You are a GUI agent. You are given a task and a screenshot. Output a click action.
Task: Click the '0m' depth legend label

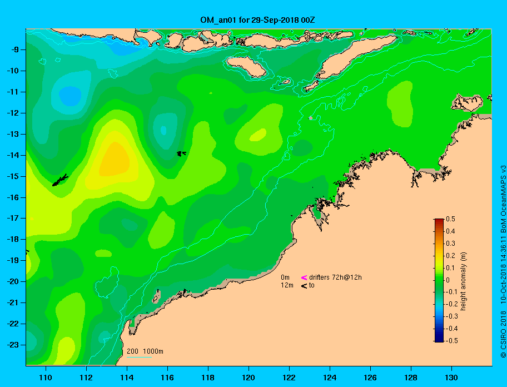pyautogui.click(x=285, y=277)
